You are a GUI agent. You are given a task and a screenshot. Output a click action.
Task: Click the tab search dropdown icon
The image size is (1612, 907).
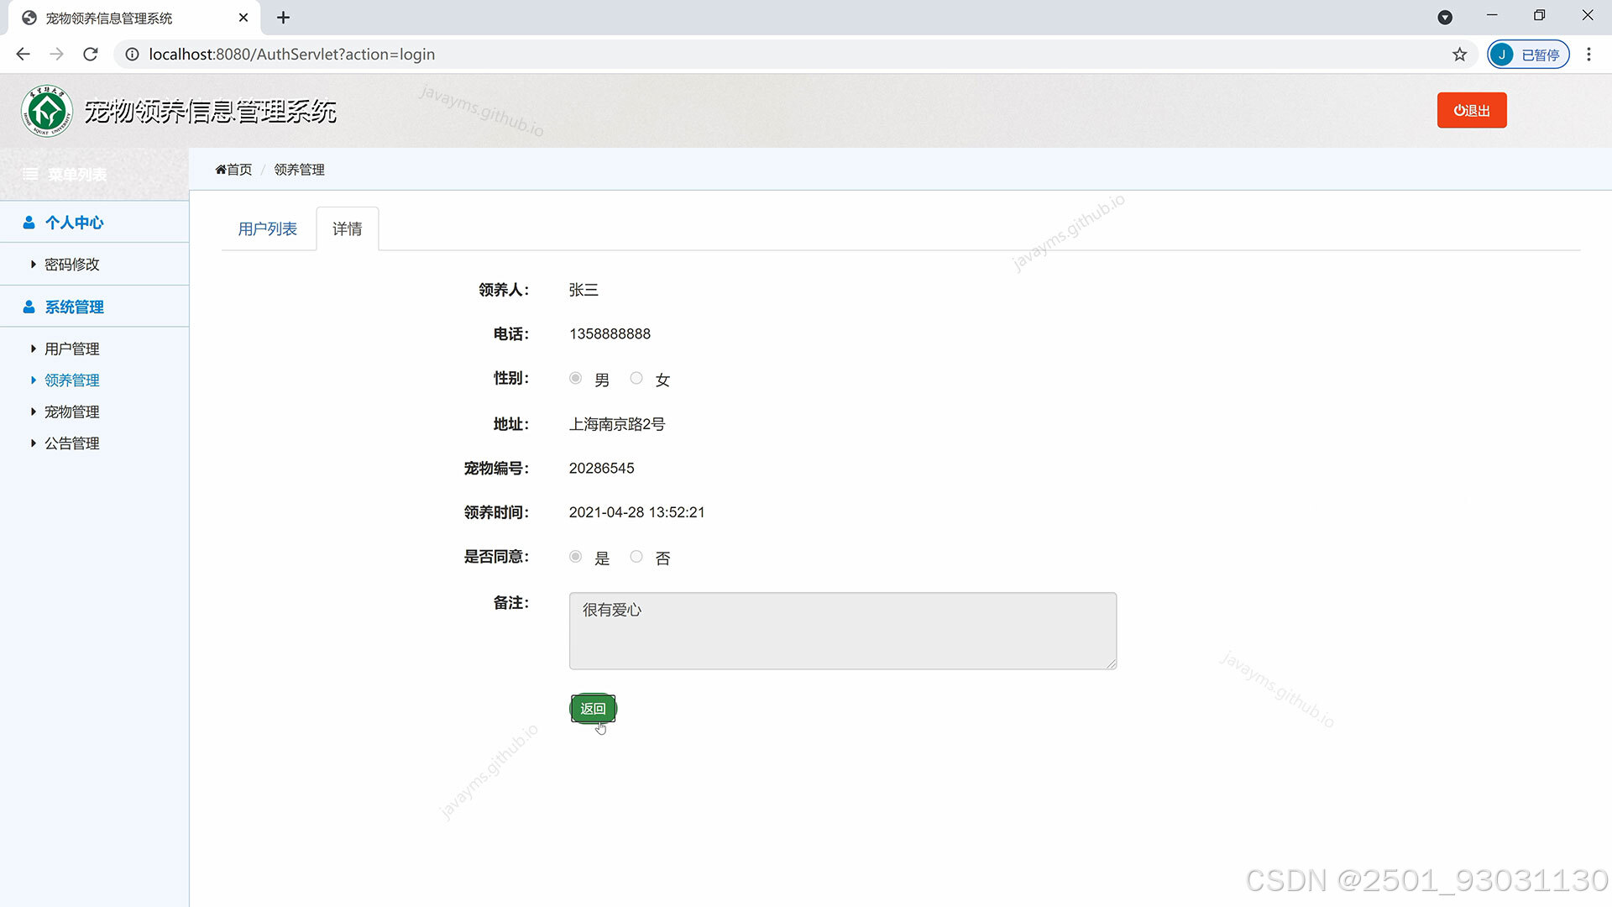pyautogui.click(x=1445, y=18)
